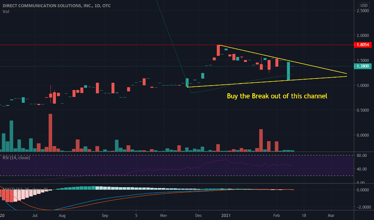
Task: Click the red 1.8054 price label
Action: pyautogui.click(x=363, y=45)
